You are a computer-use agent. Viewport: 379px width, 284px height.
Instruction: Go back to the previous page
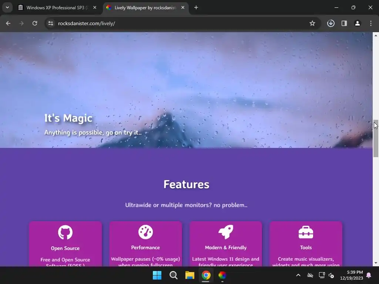pyautogui.click(x=8, y=23)
